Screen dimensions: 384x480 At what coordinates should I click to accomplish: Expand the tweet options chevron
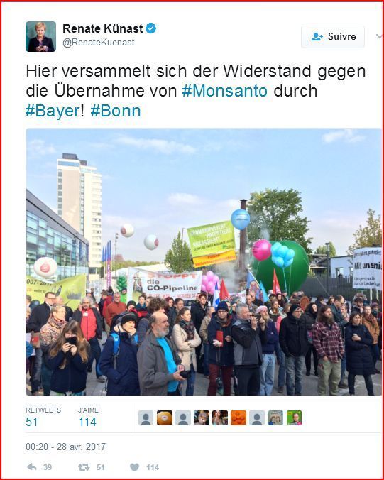[x=379, y=36]
